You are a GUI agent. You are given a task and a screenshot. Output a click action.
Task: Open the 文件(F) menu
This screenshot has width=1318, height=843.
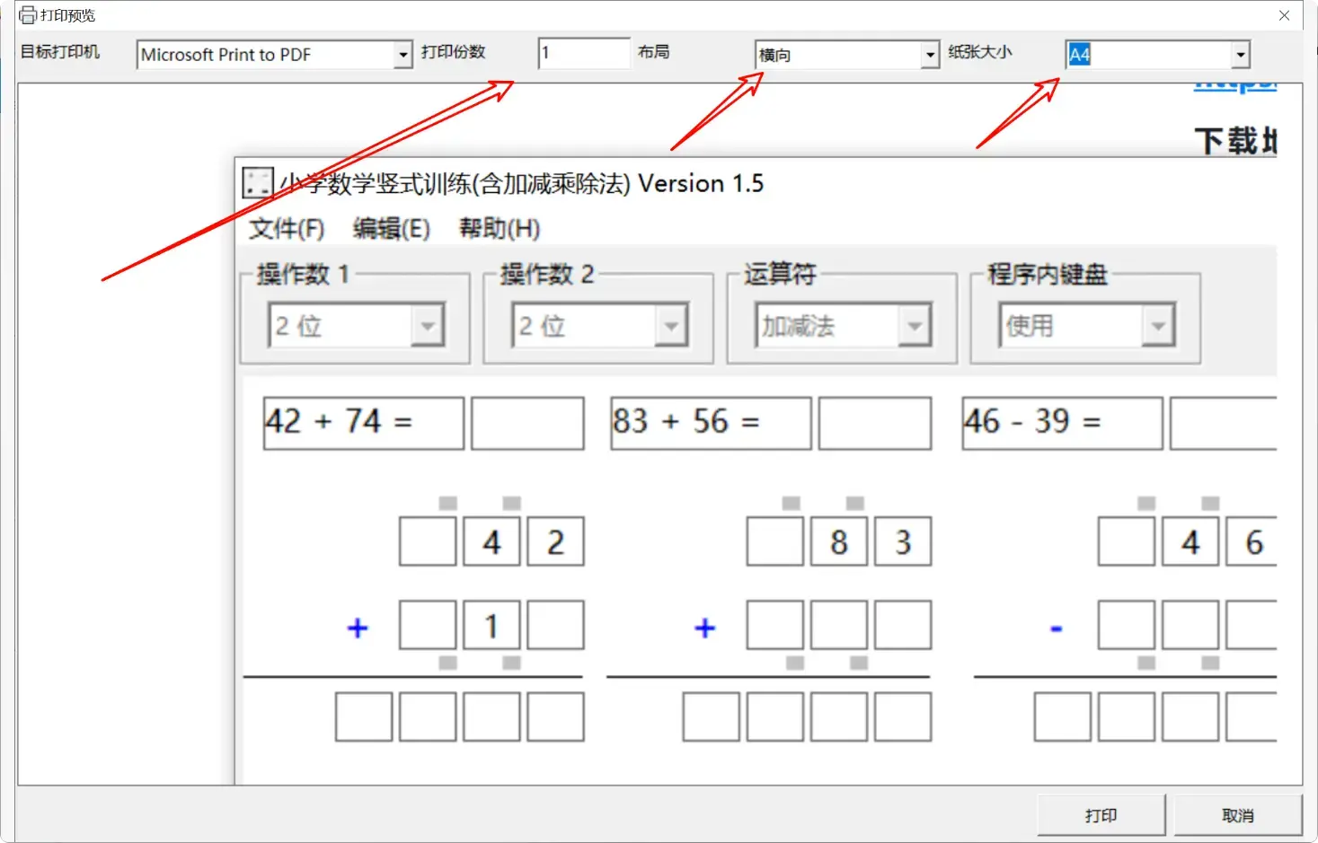pos(287,229)
